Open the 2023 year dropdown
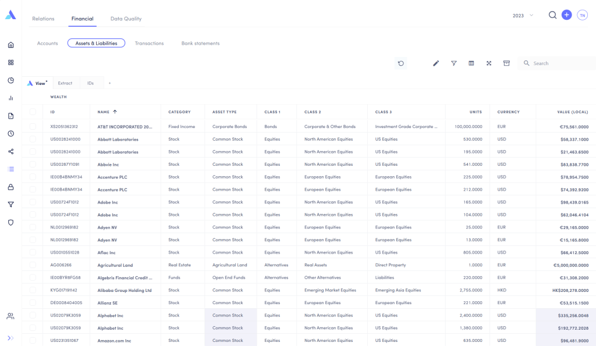The image size is (596, 346). pos(523,16)
